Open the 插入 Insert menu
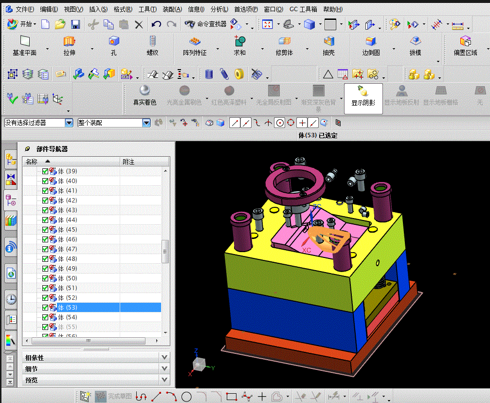The width and height of the screenshot is (490, 403). pos(98,9)
